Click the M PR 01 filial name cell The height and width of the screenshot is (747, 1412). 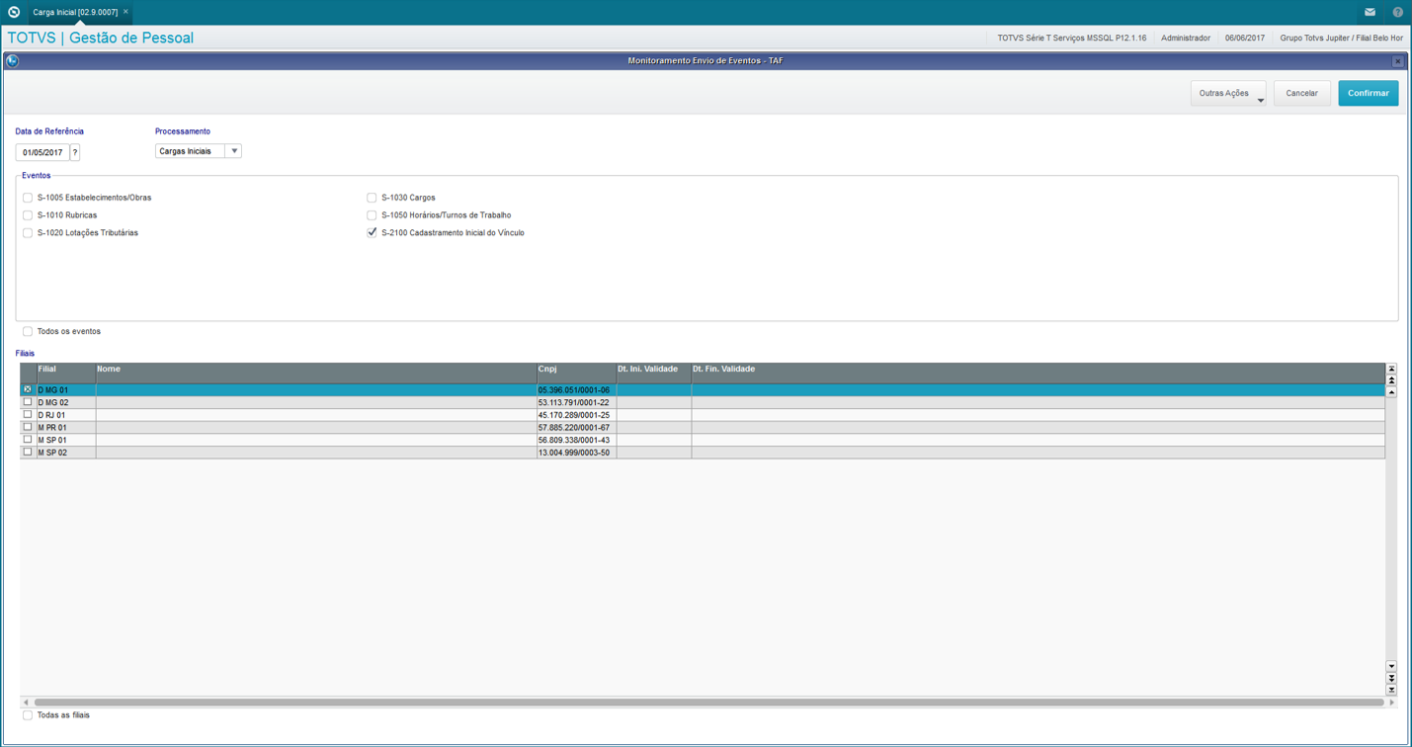coord(65,428)
